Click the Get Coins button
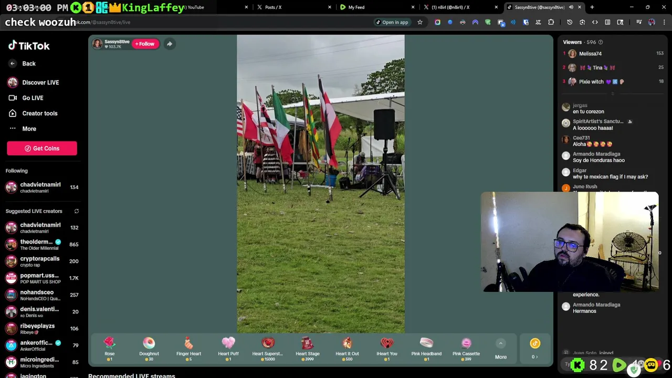The image size is (672, 378). point(42,149)
